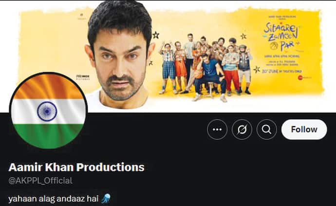Click the PVR Inox Pictures logo in banner
The image size is (336, 206).
tap(83, 77)
